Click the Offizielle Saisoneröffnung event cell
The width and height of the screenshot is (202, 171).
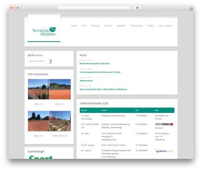coord(113,116)
